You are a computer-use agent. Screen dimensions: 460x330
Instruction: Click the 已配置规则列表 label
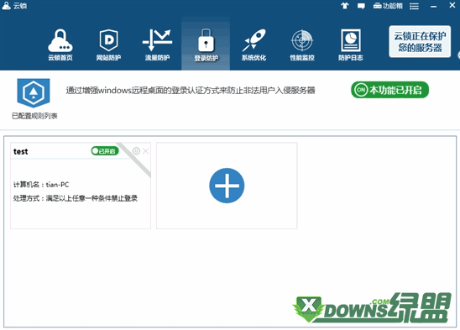tap(34, 116)
